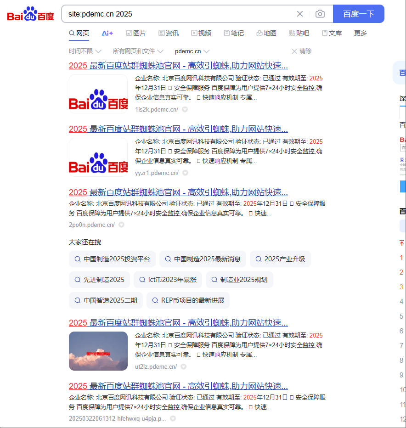Expand the pdemc.cn site filter dropdown
406x428 pixels.
(192, 51)
